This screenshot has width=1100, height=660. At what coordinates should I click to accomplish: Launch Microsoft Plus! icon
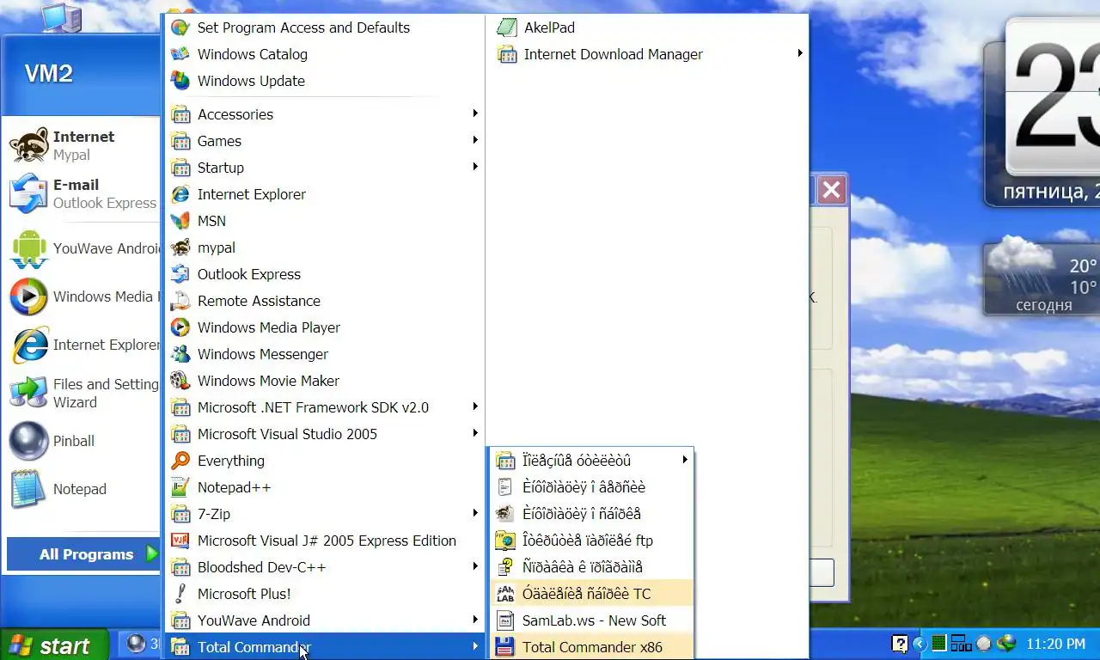pos(180,594)
